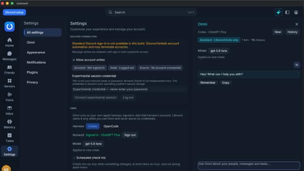This screenshot has width=304, height=171.
Task: Open Notifications settings category
Action: click(43, 62)
